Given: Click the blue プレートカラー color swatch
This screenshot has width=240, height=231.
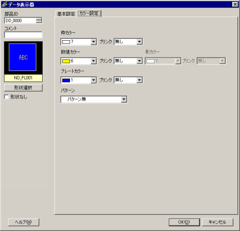Looking at the screenshot, I should [x=66, y=80].
